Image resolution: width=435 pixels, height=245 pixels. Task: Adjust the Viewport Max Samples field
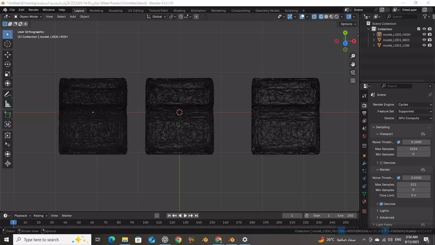point(414,149)
